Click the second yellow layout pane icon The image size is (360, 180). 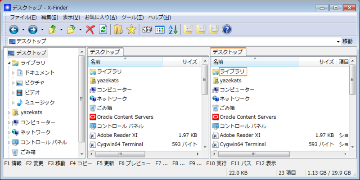tap(202, 29)
